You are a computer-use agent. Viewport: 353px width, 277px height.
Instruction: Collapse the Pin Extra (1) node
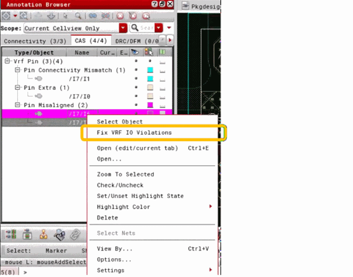pos(18,87)
